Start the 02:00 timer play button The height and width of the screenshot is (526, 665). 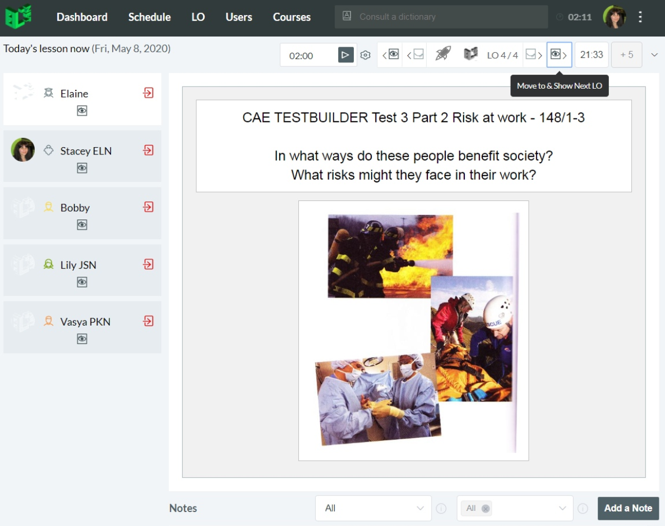(x=345, y=55)
